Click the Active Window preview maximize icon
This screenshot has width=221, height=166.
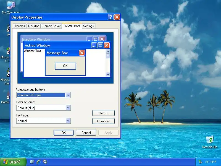100,45
